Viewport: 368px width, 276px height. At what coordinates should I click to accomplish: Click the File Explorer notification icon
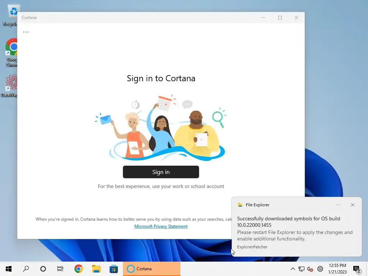click(x=240, y=205)
